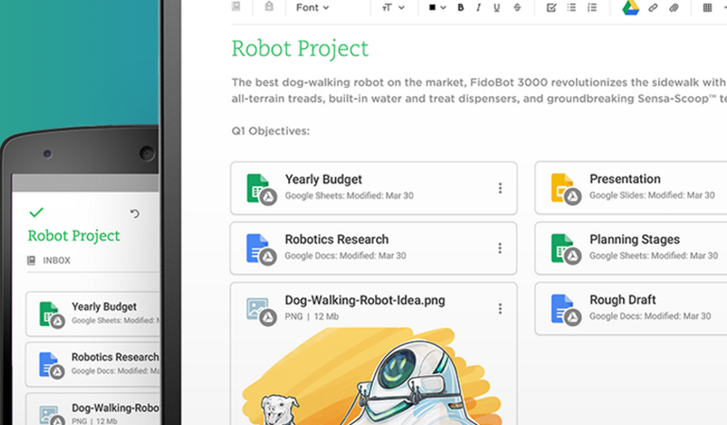
Task: Click the paperclip attachment icon
Action: pyautogui.click(x=673, y=8)
